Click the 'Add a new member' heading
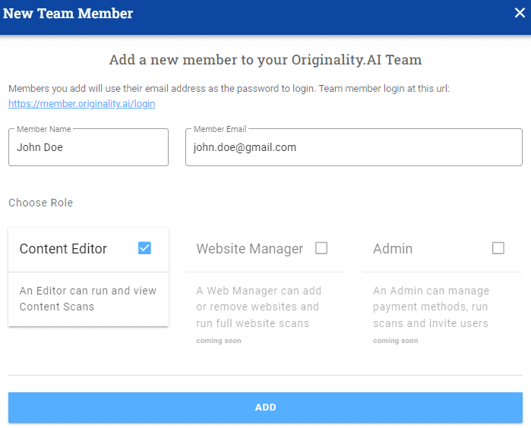The width and height of the screenshot is (531, 428). (266, 60)
